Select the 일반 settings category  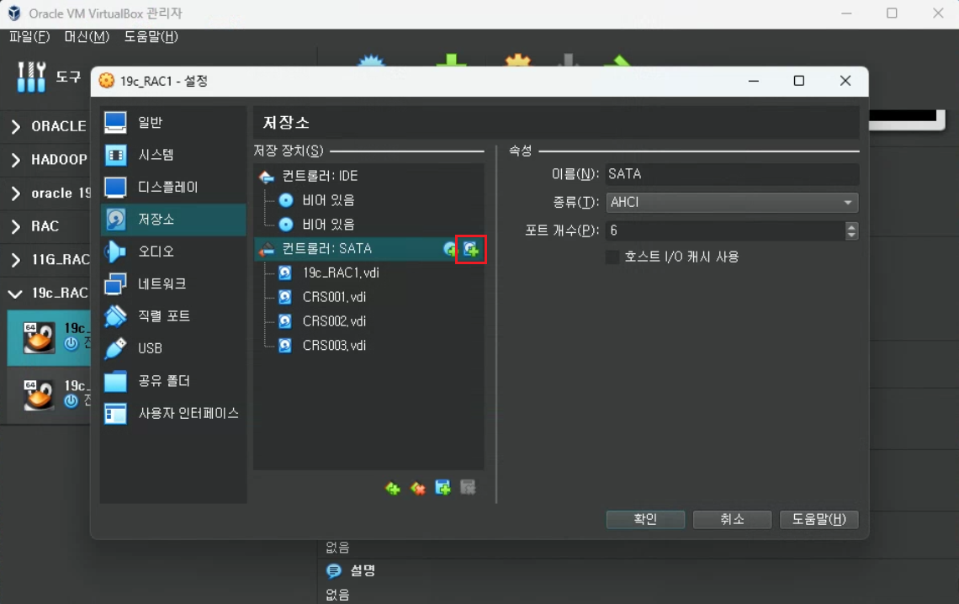click(173, 122)
